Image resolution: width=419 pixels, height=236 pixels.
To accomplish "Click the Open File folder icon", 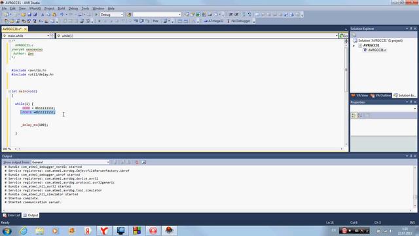I will 24,14.
